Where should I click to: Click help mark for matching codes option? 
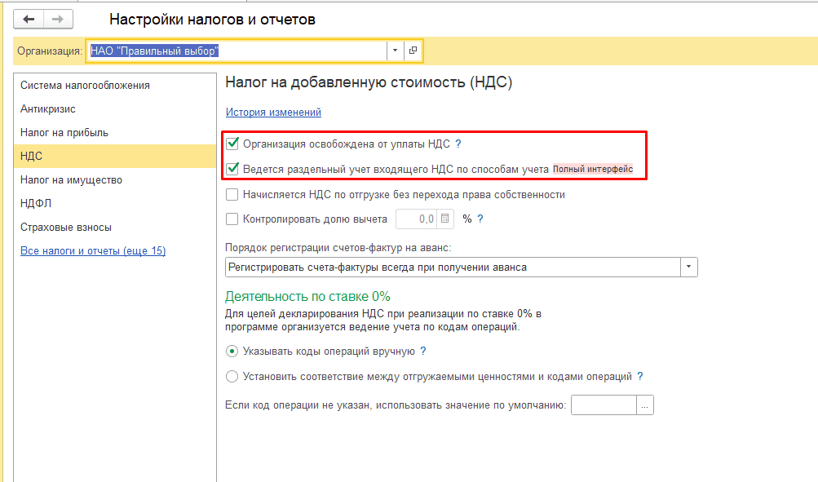(x=640, y=377)
